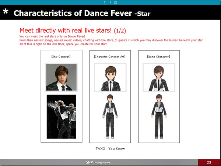
Task: Click the sun-shaped icon in top bar
Action: [116, 3]
